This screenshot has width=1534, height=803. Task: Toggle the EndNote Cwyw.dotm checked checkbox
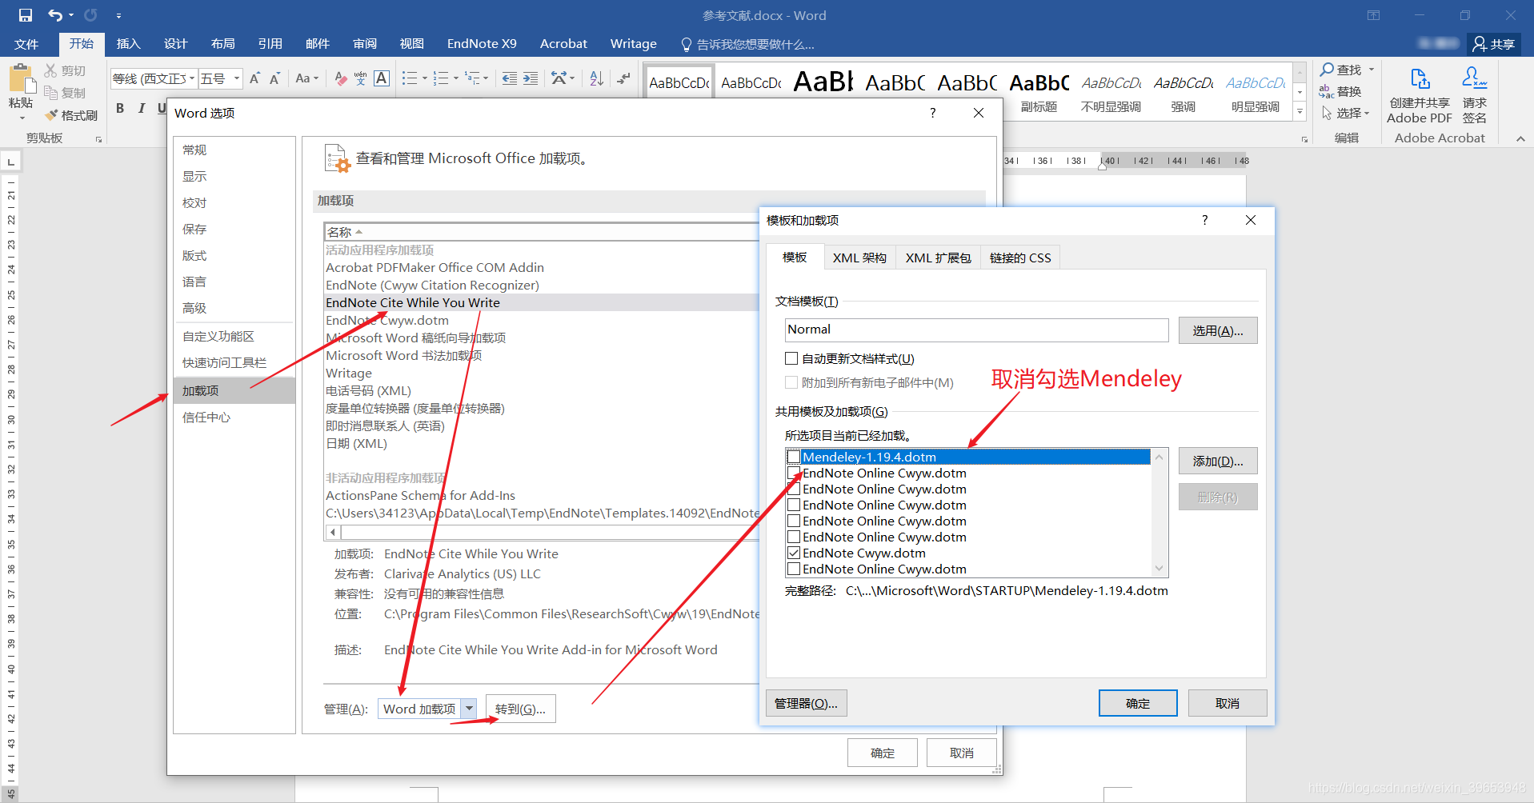tap(794, 553)
